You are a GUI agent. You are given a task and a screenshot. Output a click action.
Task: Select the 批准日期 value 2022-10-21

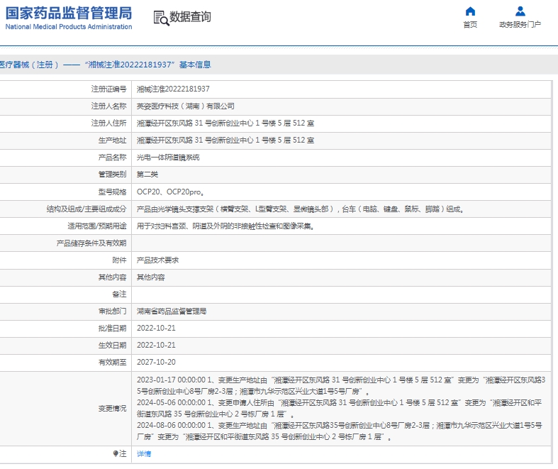point(156,328)
